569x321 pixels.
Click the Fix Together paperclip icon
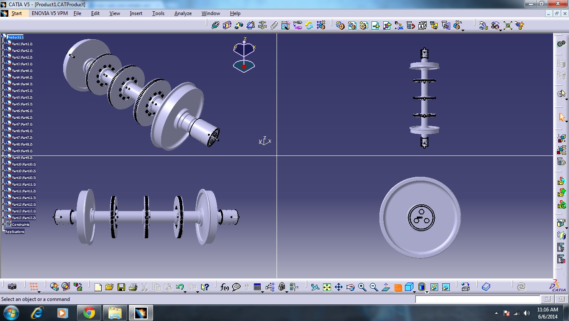point(274,25)
